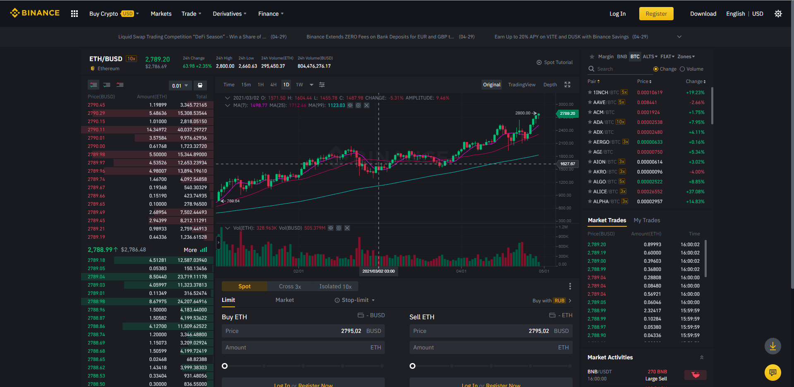
Task: Click Buy with RUB link
Action: [x=552, y=301]
